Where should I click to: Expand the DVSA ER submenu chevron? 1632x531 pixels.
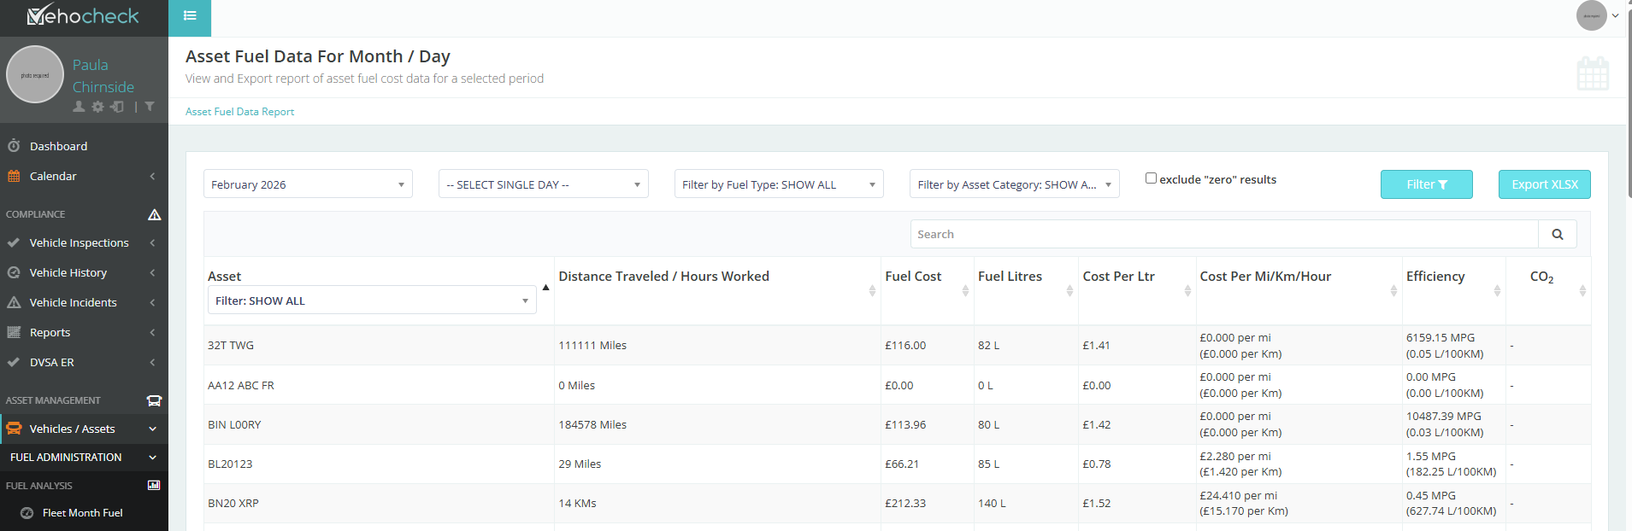[152, 362]
